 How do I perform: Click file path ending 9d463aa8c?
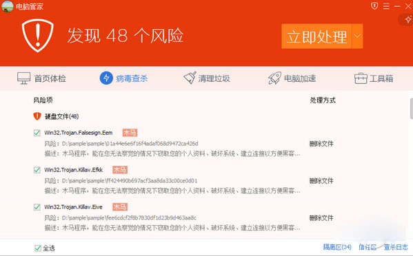(129, 218)
